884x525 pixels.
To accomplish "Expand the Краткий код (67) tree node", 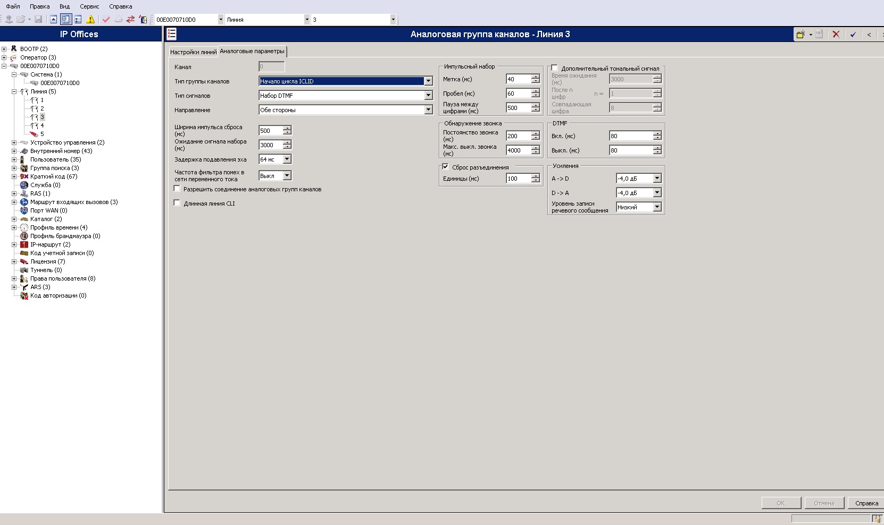I will 14,176.
